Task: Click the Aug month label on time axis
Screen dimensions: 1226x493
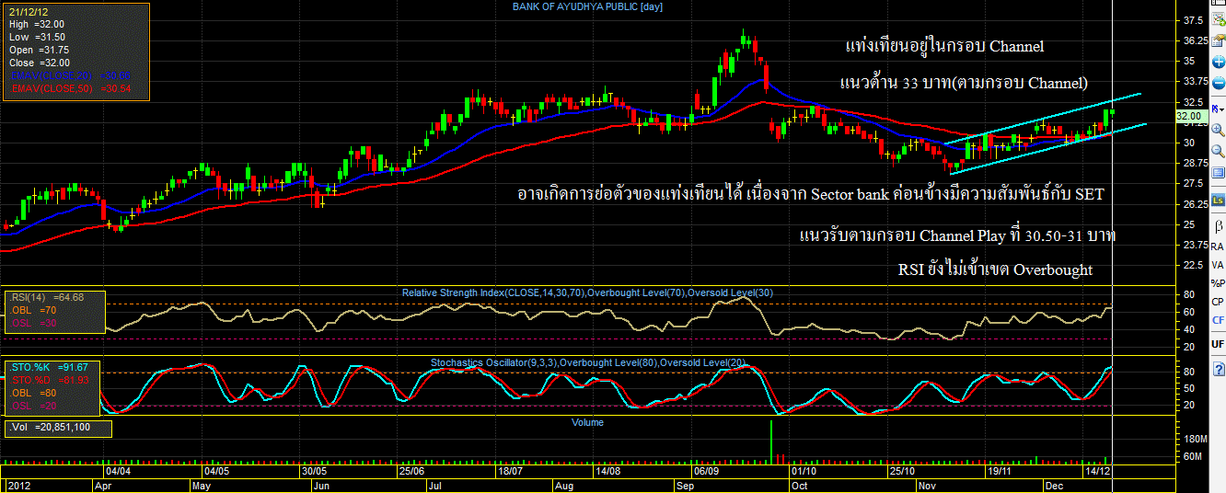Action: click(564, 484)
